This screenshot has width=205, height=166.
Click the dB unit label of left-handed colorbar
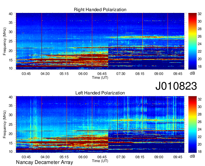[192, 156]
